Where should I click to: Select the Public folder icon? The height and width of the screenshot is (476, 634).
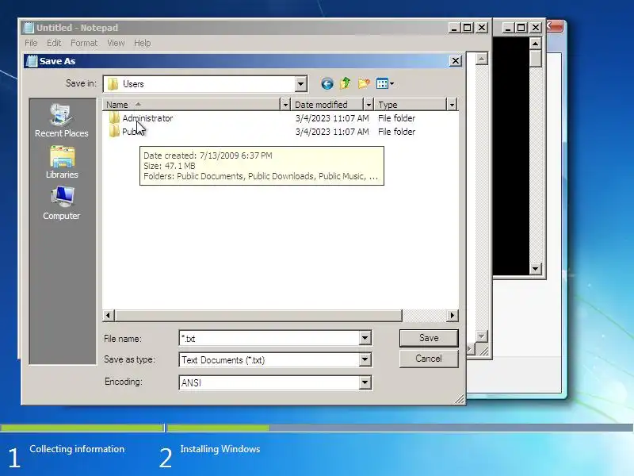(x=114, y=132)
